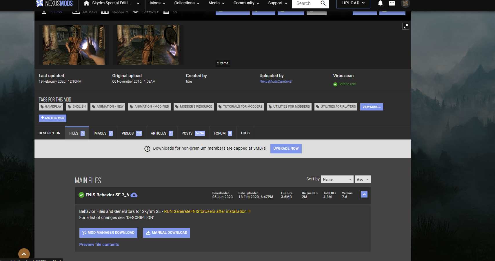Click the "FNIS Behavior SE 7_6" file title
Screen dimensions: 495x261
click(107, 195)
